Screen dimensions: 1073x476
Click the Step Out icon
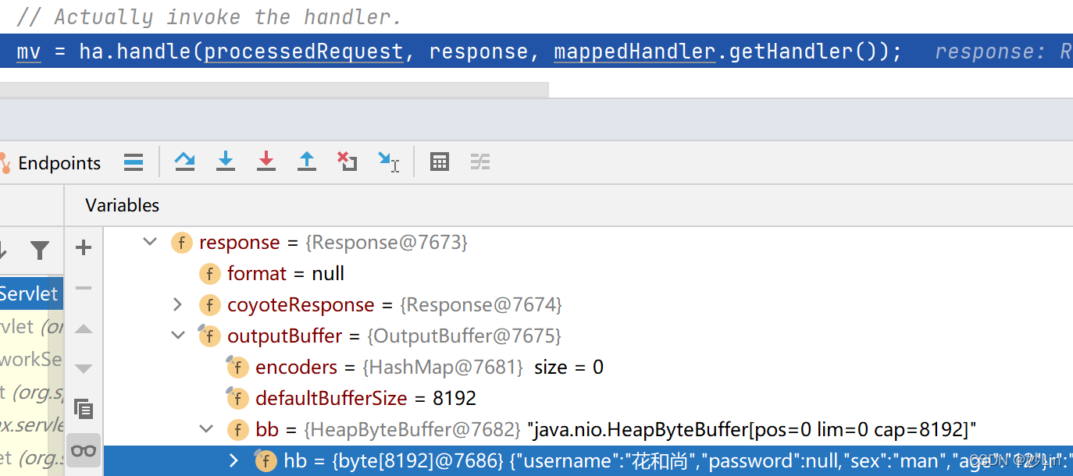307,162
